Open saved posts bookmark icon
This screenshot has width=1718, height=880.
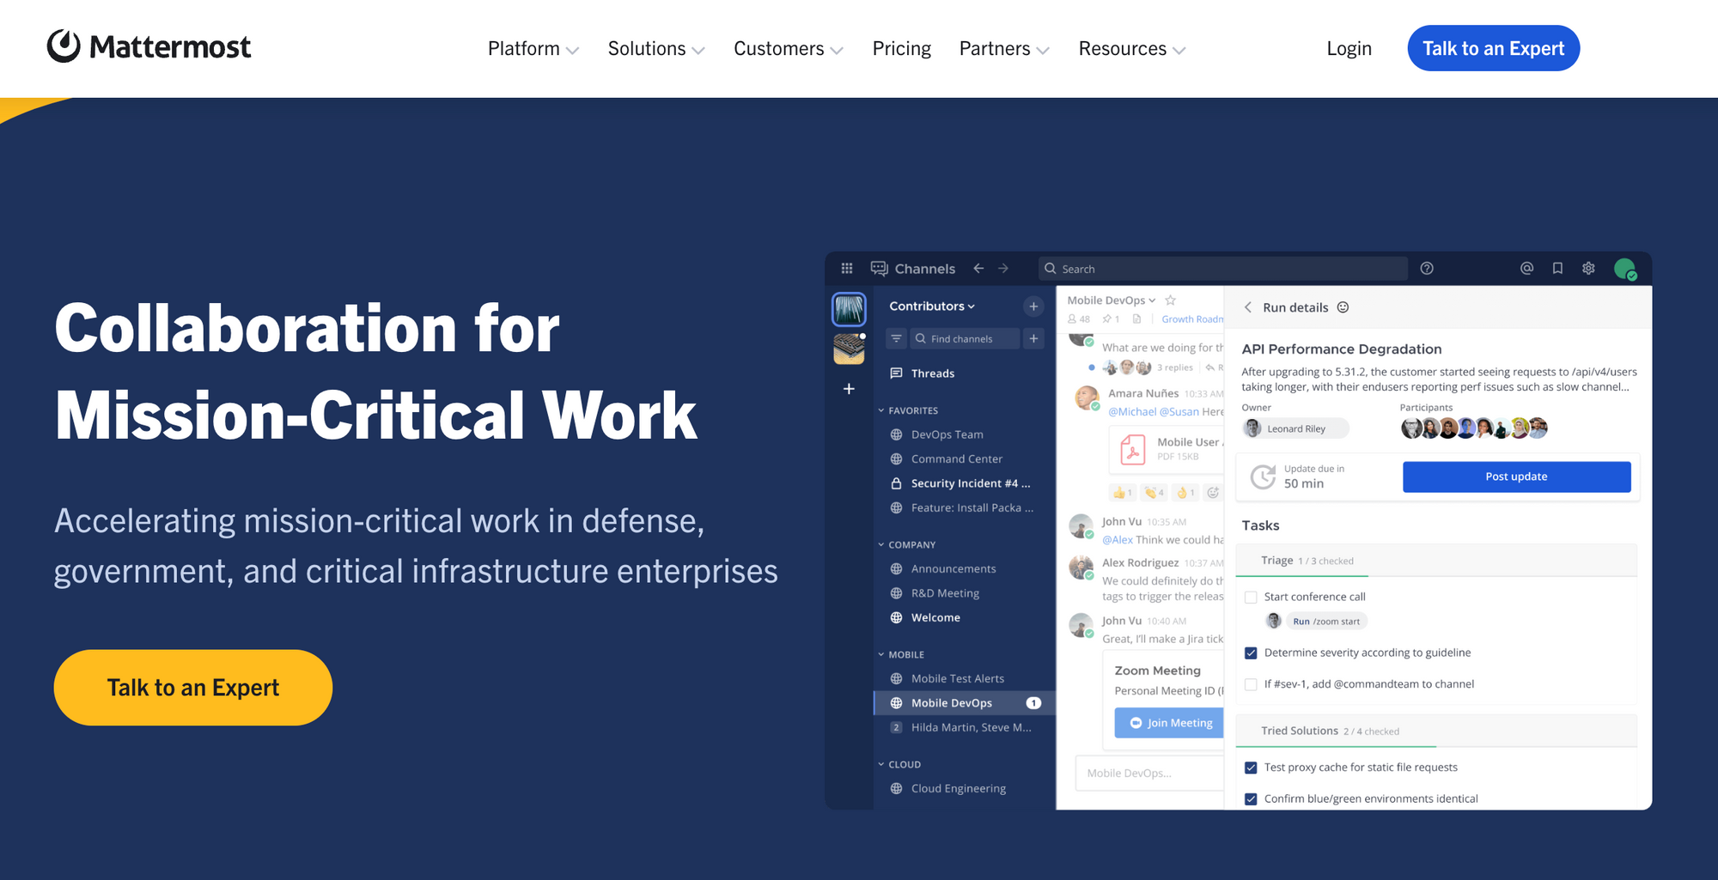(1557, 269)
